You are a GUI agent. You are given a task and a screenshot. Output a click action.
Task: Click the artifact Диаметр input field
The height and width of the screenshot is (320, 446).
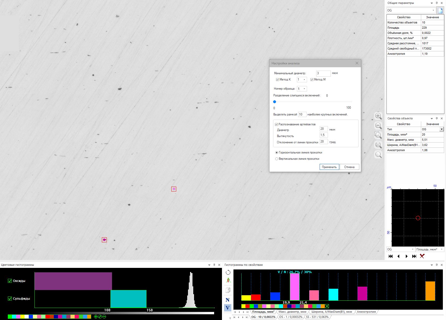(x=324, y=129)
